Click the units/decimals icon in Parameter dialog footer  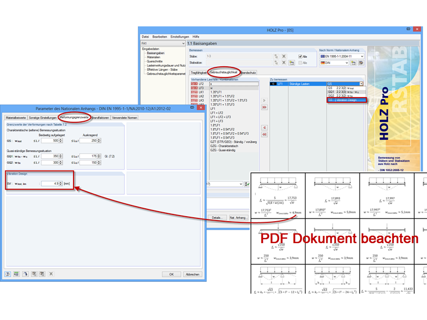point(16,274)
